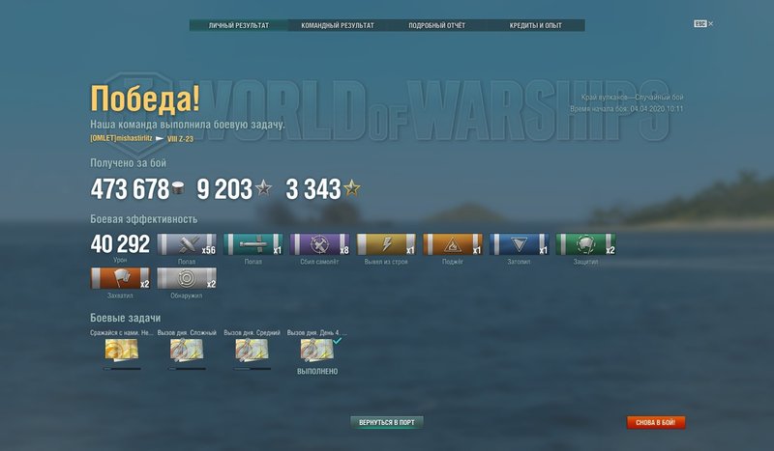The width and height of the screenshot is (774, 451).
Task: Open completed Вызов дня. День 4 mission
Action: click(x=317, y=350)
